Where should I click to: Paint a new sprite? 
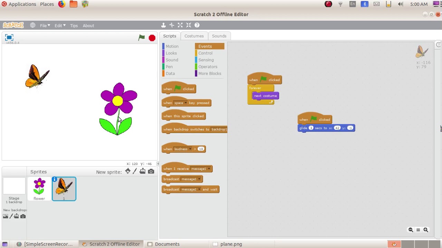[135, 172]
